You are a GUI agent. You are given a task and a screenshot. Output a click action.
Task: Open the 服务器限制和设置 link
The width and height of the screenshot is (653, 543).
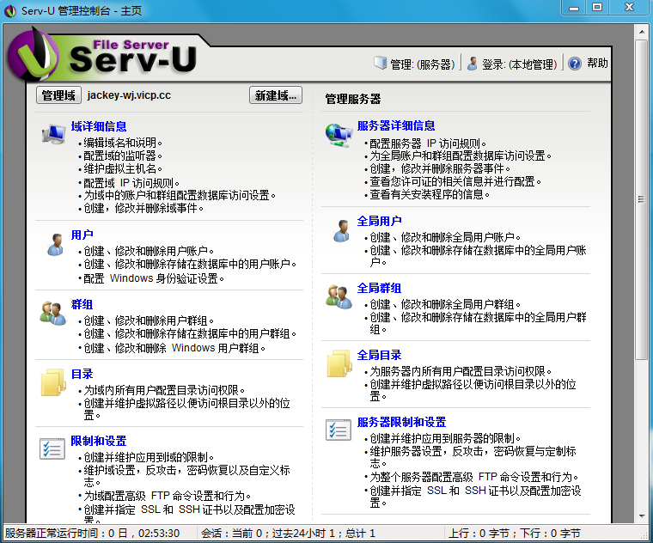tap(401, 422)
